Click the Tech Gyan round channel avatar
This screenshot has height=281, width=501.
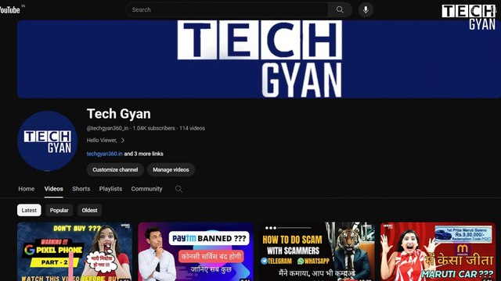point(47,140)
